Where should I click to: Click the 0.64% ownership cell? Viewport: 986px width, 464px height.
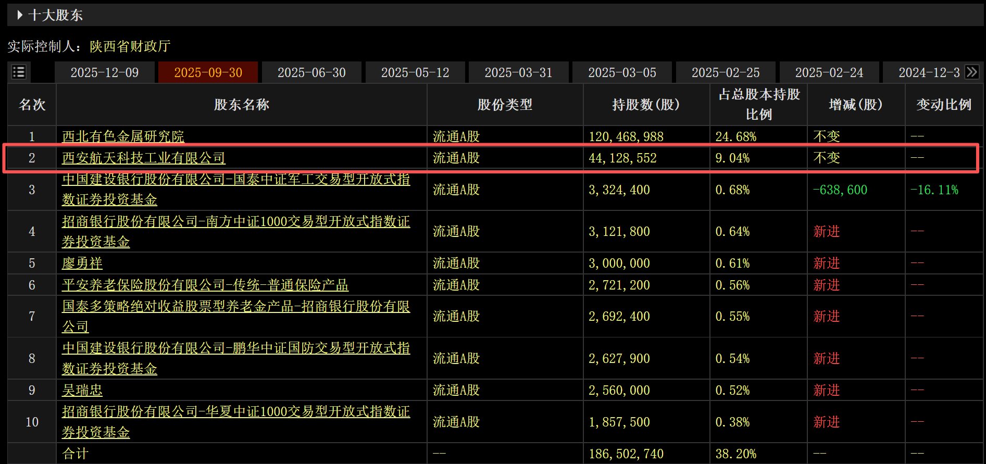coord(732,231)
